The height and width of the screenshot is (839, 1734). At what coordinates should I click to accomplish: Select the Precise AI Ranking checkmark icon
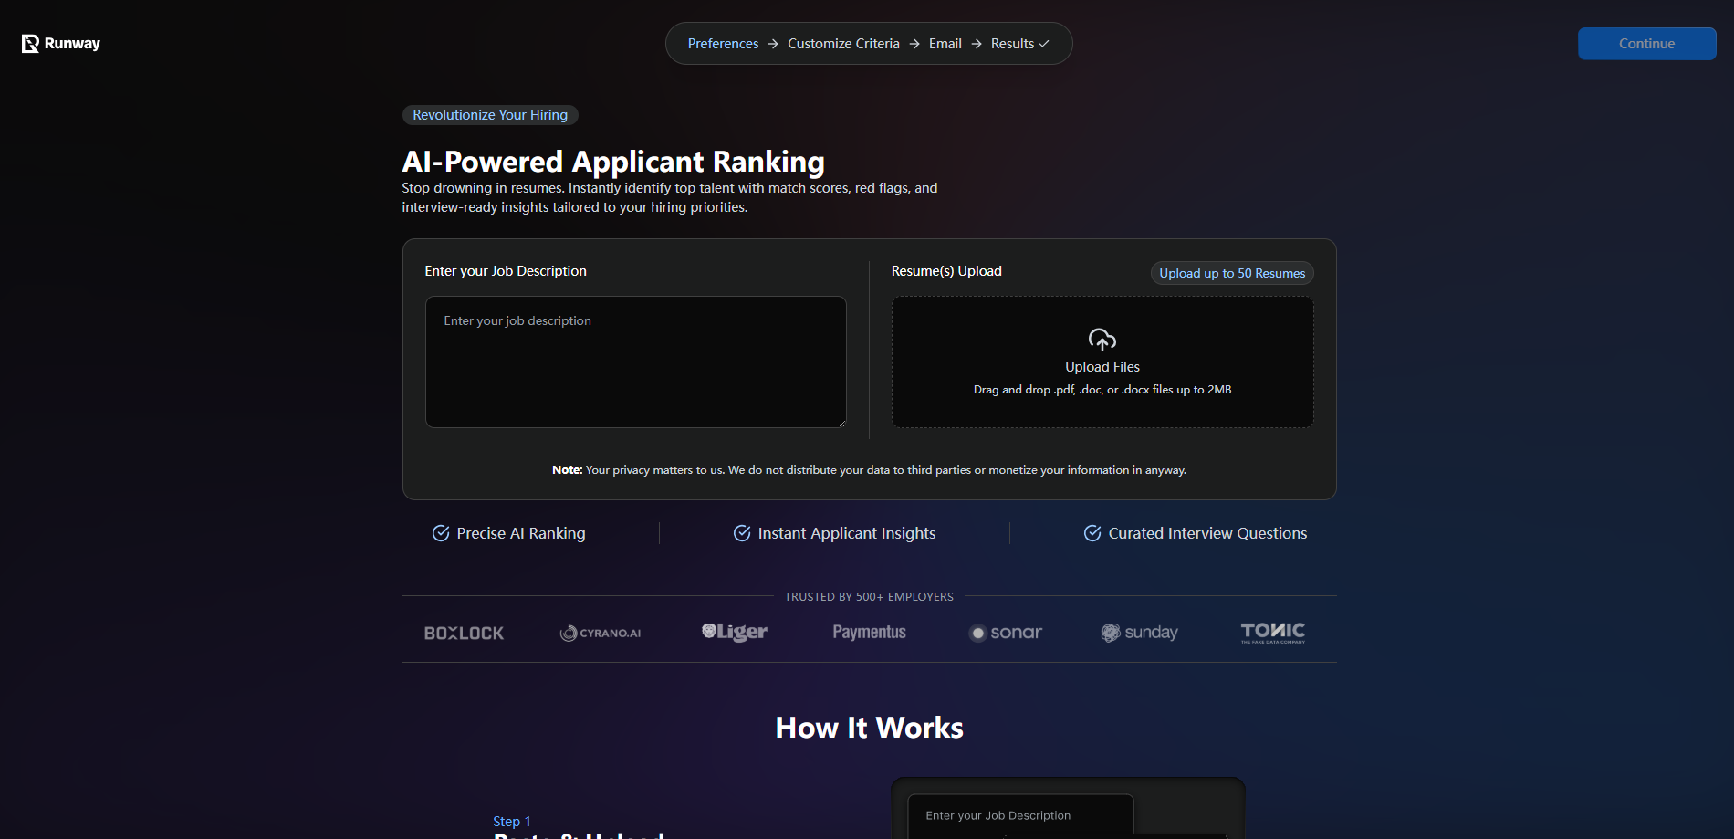[x=442, y=532]
